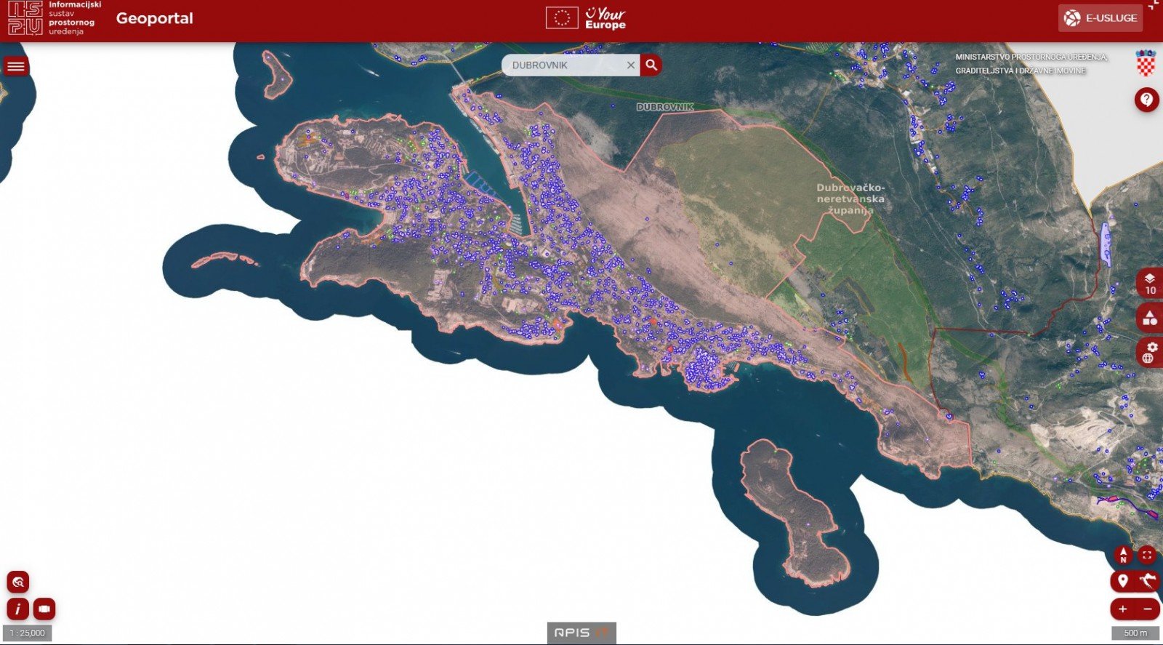1163x645 pixels.
Task: Open the shapes drawing tools panel
Action: 1149,319
